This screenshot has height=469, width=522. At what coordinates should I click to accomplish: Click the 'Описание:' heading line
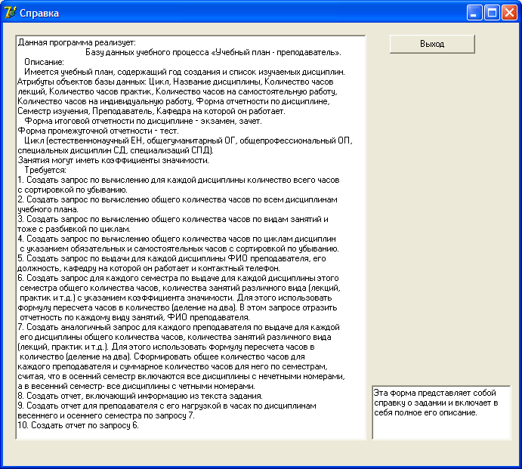[44, 62]
